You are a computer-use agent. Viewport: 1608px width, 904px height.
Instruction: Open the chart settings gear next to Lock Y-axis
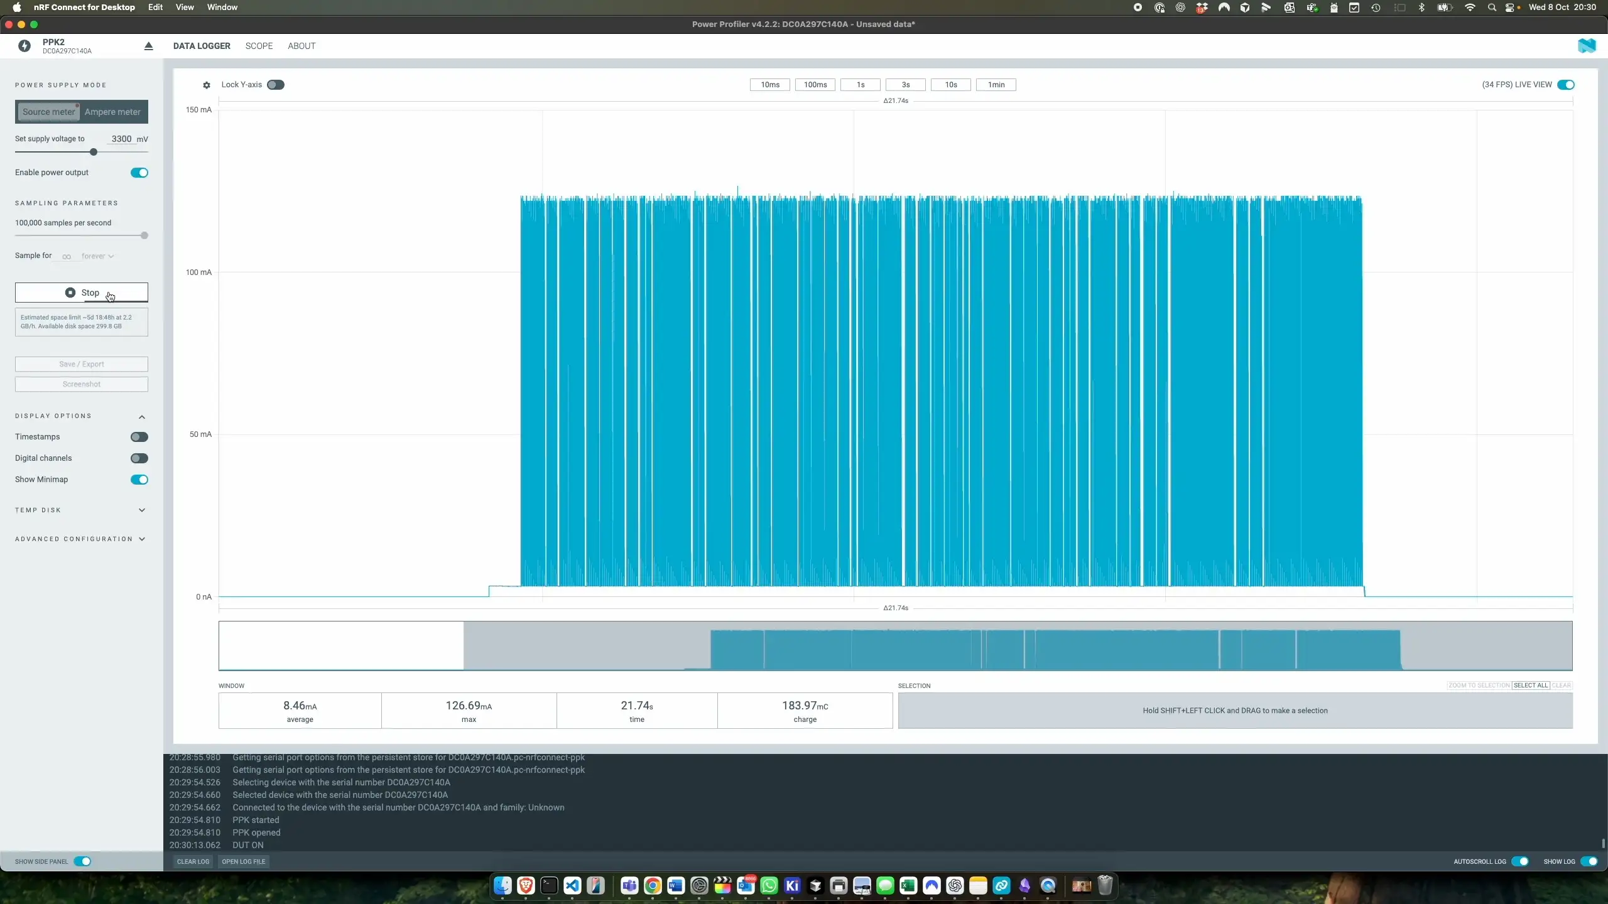tap(206, 85)
